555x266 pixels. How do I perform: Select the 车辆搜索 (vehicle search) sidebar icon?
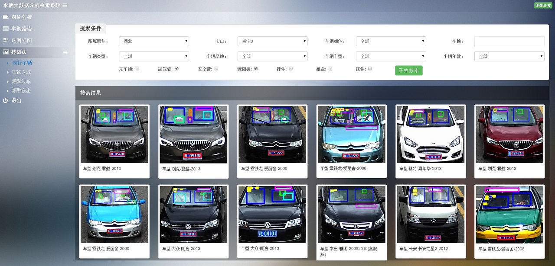(x=6, y=29)
